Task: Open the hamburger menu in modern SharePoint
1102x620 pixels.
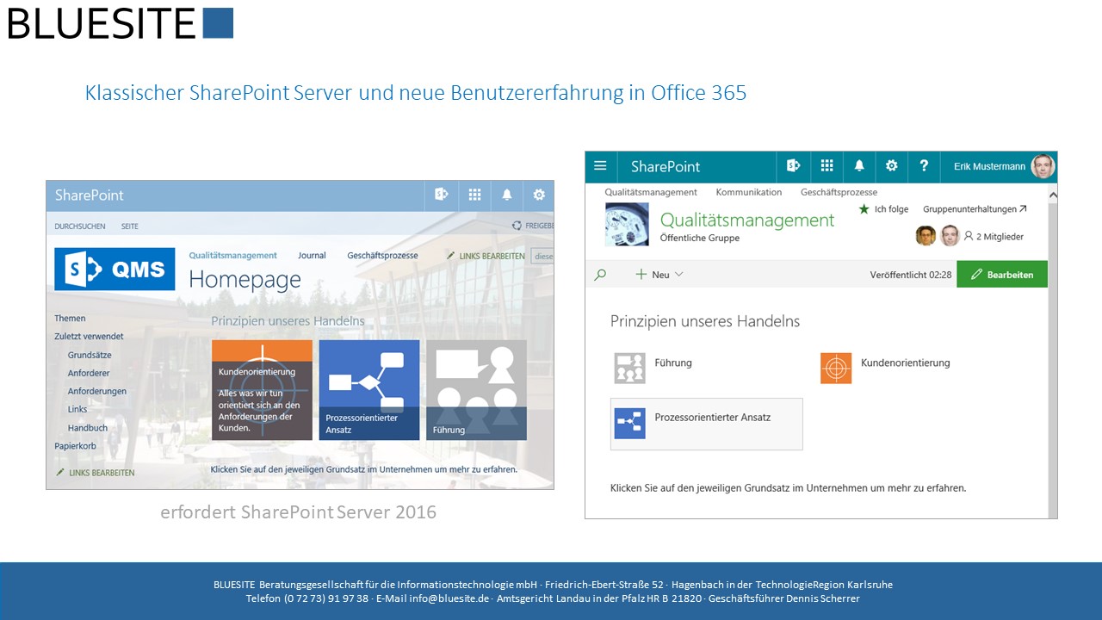Action: [601, 166]
